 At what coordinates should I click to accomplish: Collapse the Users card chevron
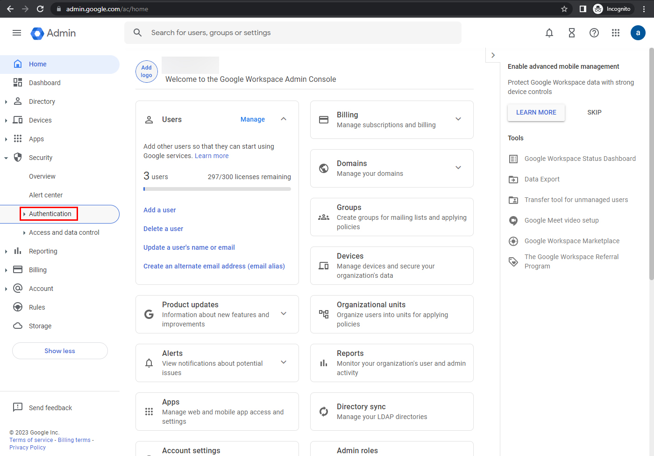point(284,119)
